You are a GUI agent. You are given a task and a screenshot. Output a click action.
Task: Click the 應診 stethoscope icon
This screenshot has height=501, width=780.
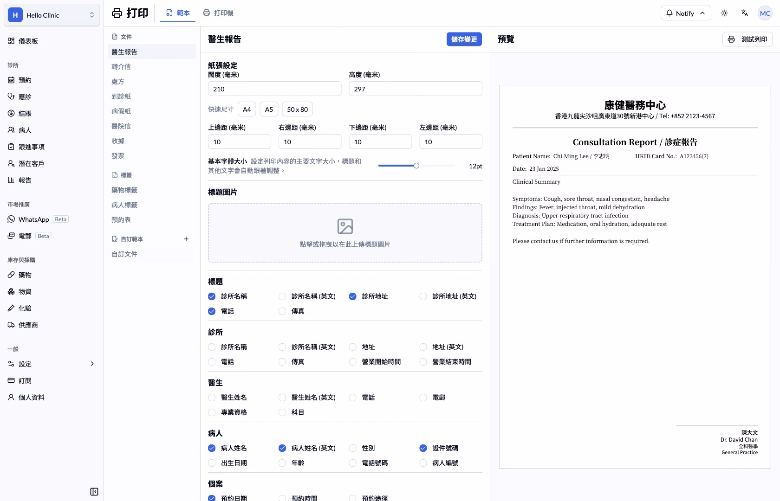[11, 96]
